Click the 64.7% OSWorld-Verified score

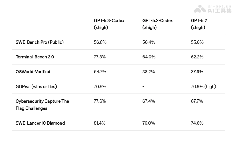point(100,72)
